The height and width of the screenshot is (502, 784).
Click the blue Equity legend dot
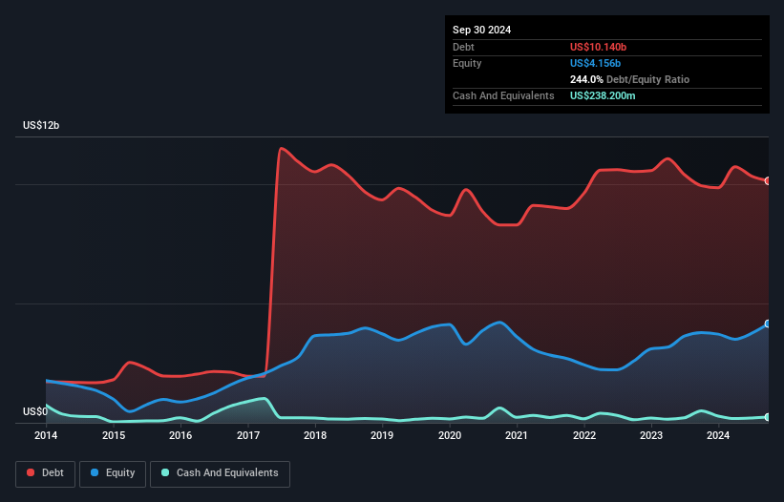(x=95, y=472)
